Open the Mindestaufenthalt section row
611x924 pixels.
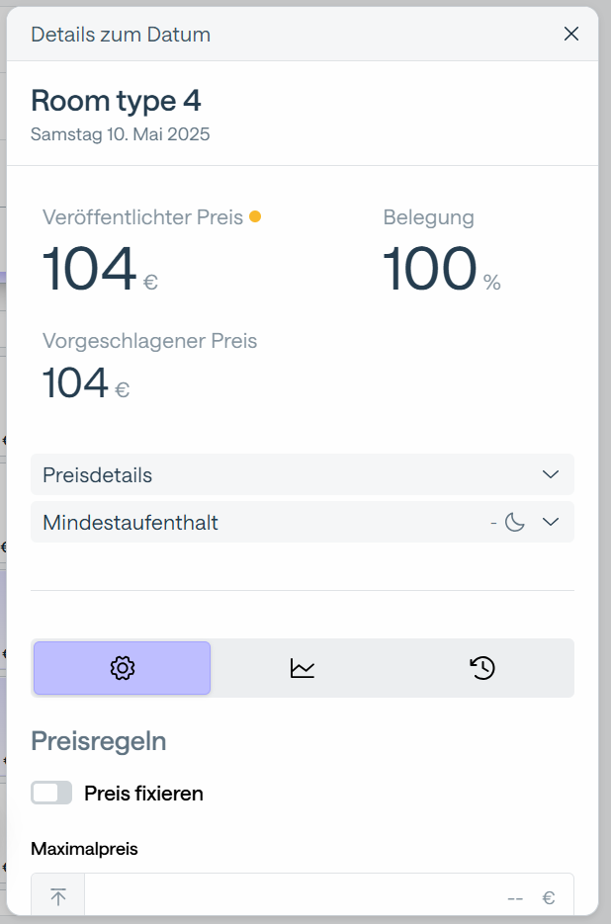[x=302, y=522]
